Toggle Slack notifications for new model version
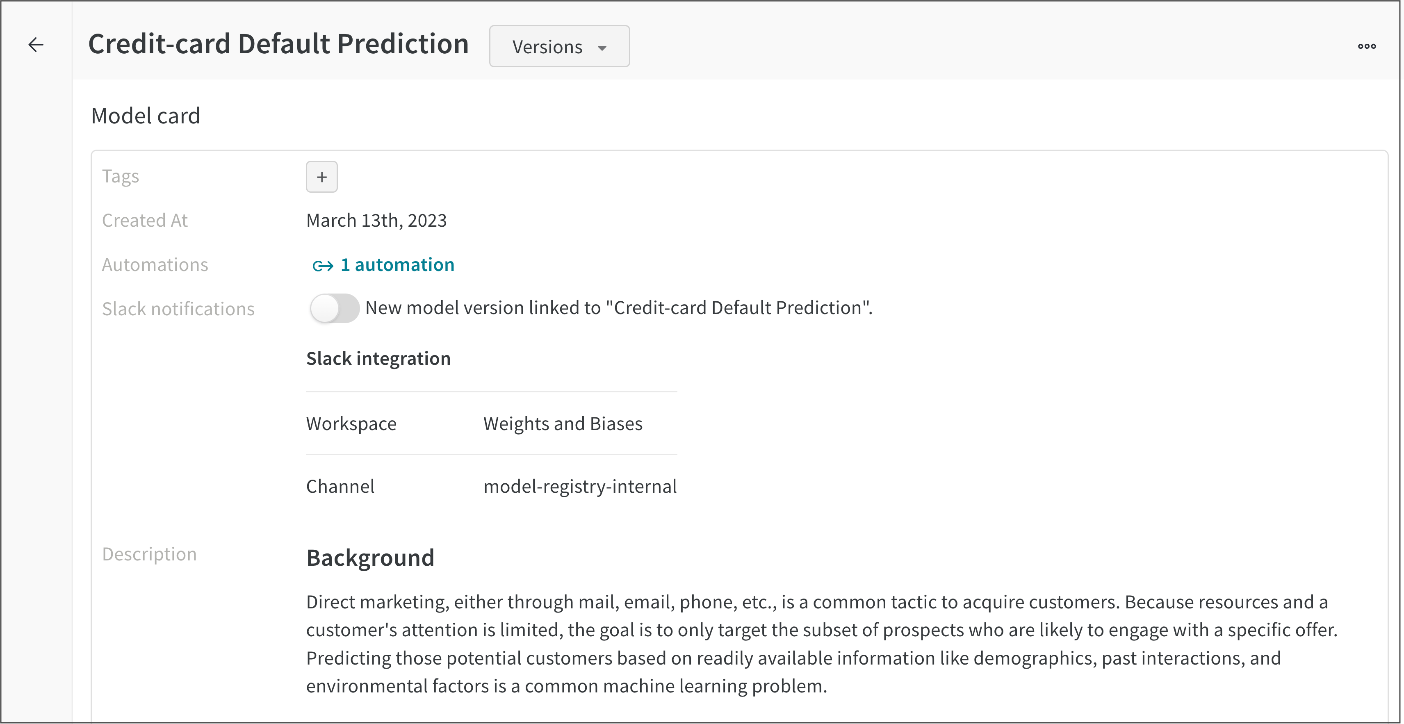The width and height of the screenshot is (1404, 724). pyautogui.click(x=334, y=308)
